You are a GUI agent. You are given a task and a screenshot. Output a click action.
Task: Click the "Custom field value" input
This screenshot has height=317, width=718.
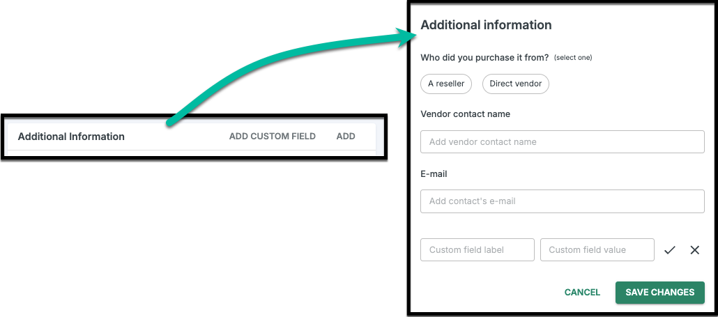pos(597,250)
